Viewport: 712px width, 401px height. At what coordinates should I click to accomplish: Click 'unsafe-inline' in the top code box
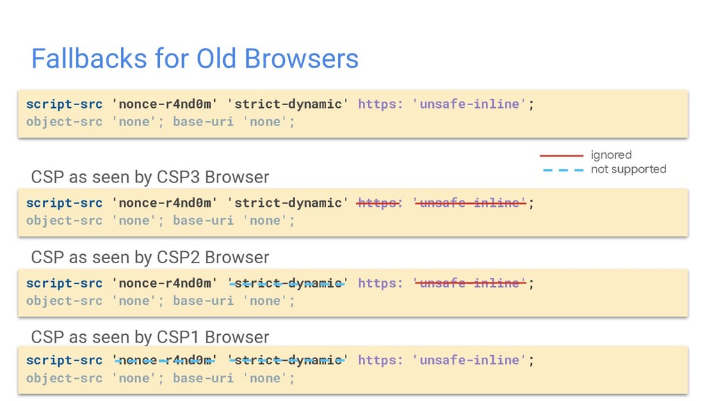(x=469, y=104)
